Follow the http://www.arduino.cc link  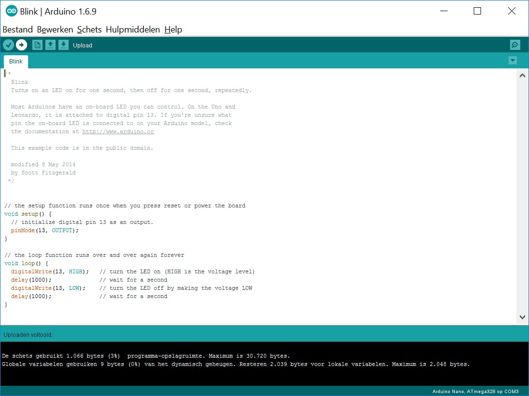pyautogui.click(x=118, y=131)
